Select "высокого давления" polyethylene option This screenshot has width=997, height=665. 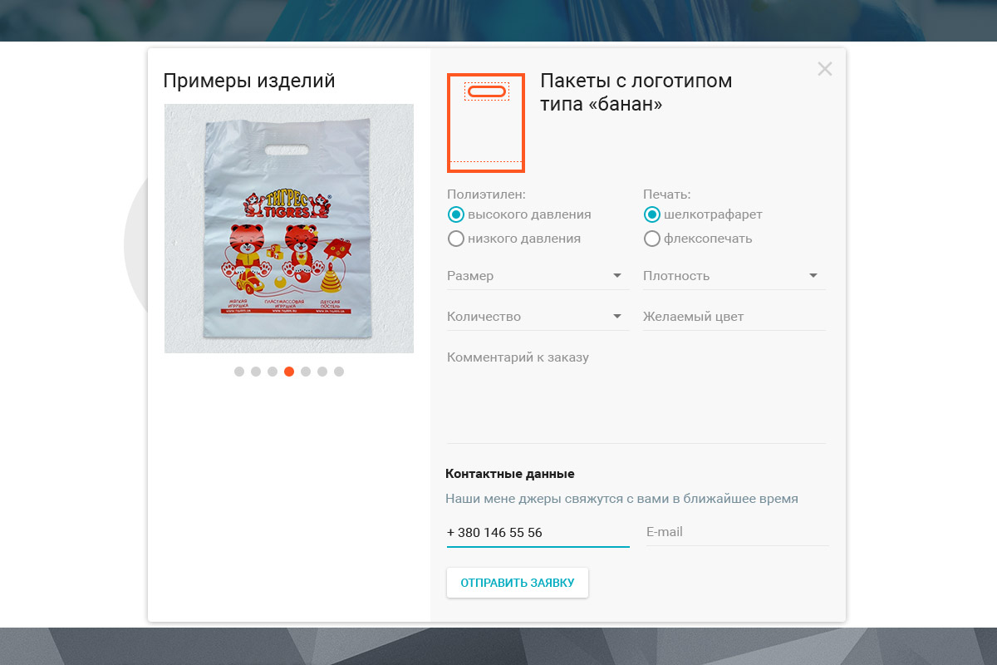click(x=456, y=214)
